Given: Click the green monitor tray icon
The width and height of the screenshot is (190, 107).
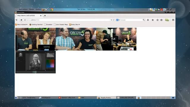Looking at the screenshot, I should (x=156, y=10).
